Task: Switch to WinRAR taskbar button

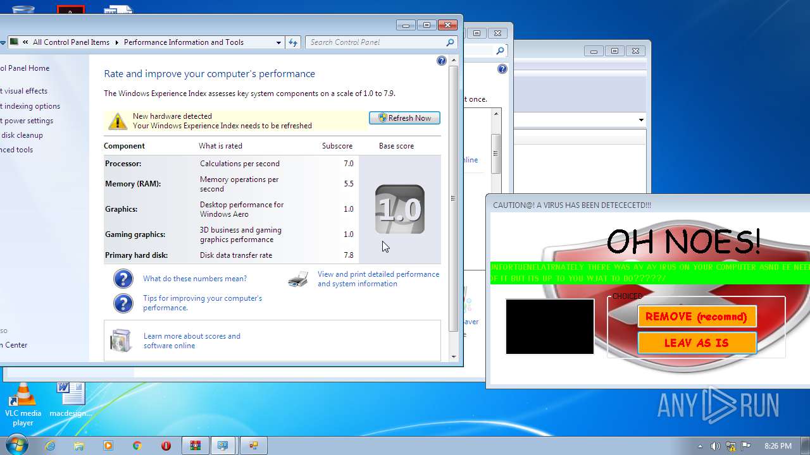Action: point(196,446)
